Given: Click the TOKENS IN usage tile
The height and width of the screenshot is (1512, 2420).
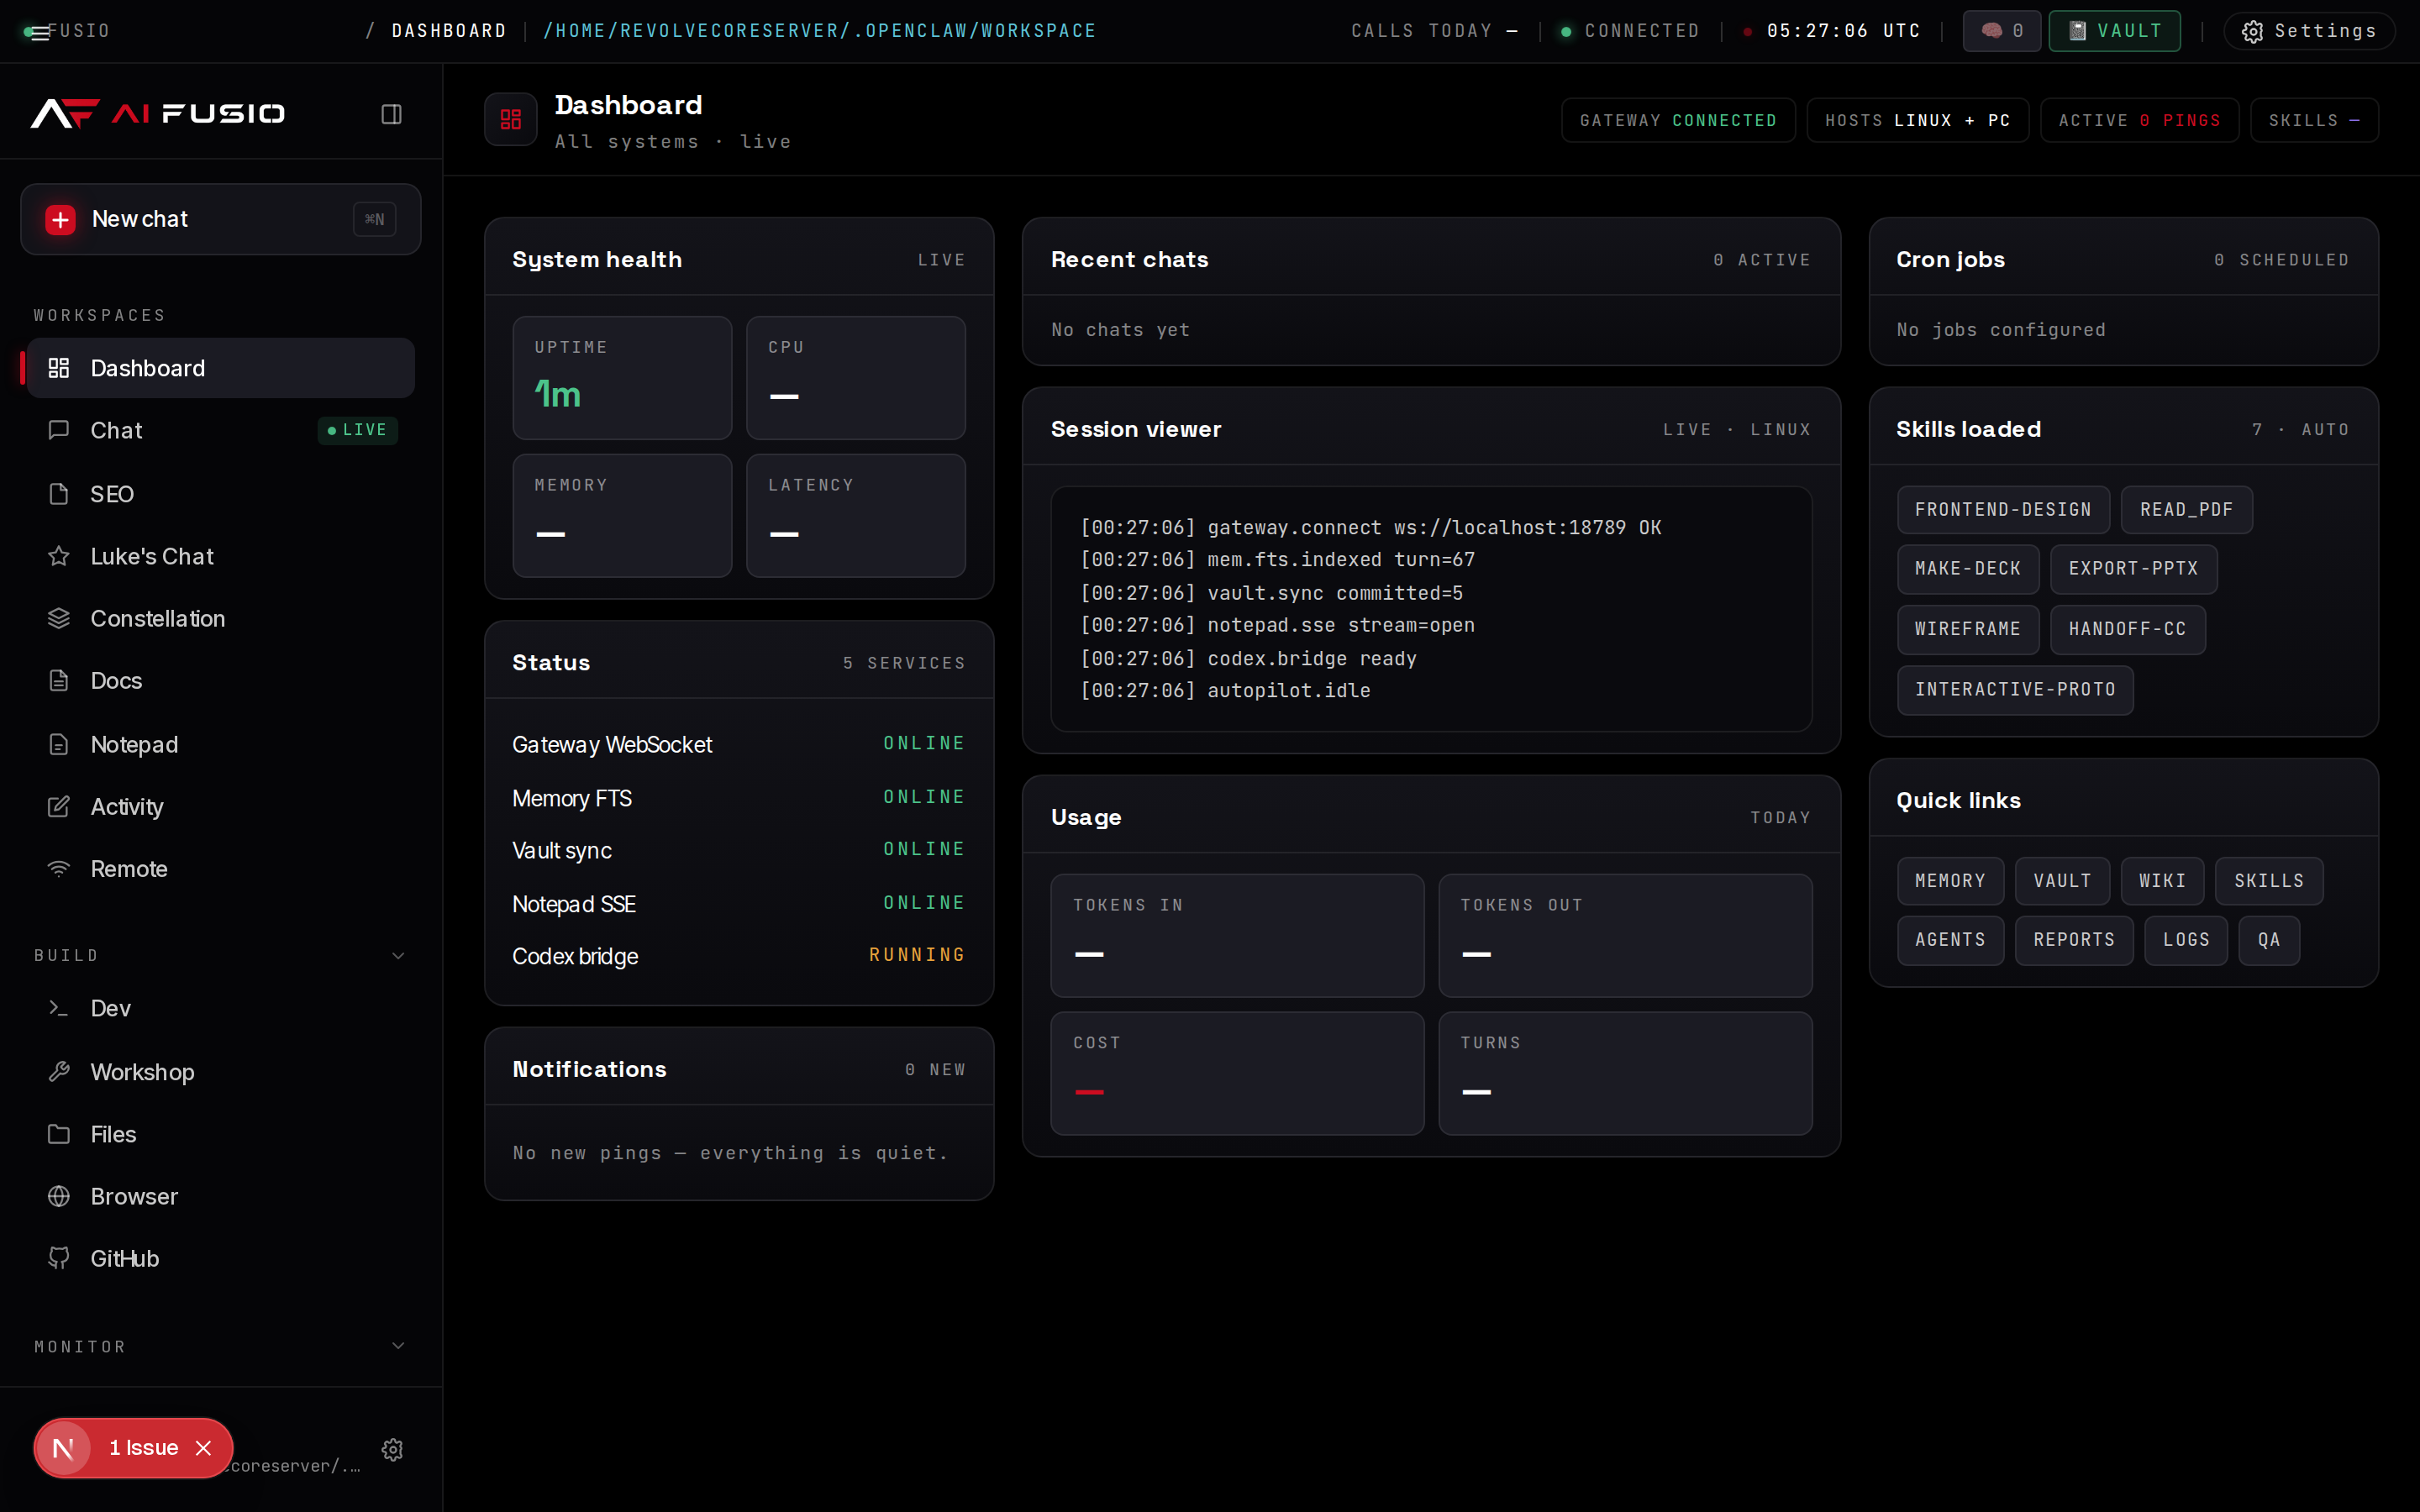Looking at the screenshot, I should 1237,935.
